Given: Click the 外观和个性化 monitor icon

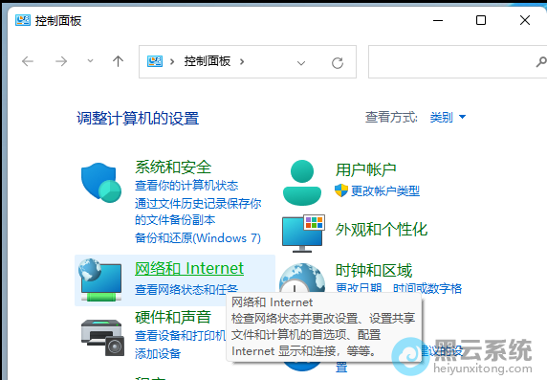Looking at the screenshot, I should coord(303,234).
